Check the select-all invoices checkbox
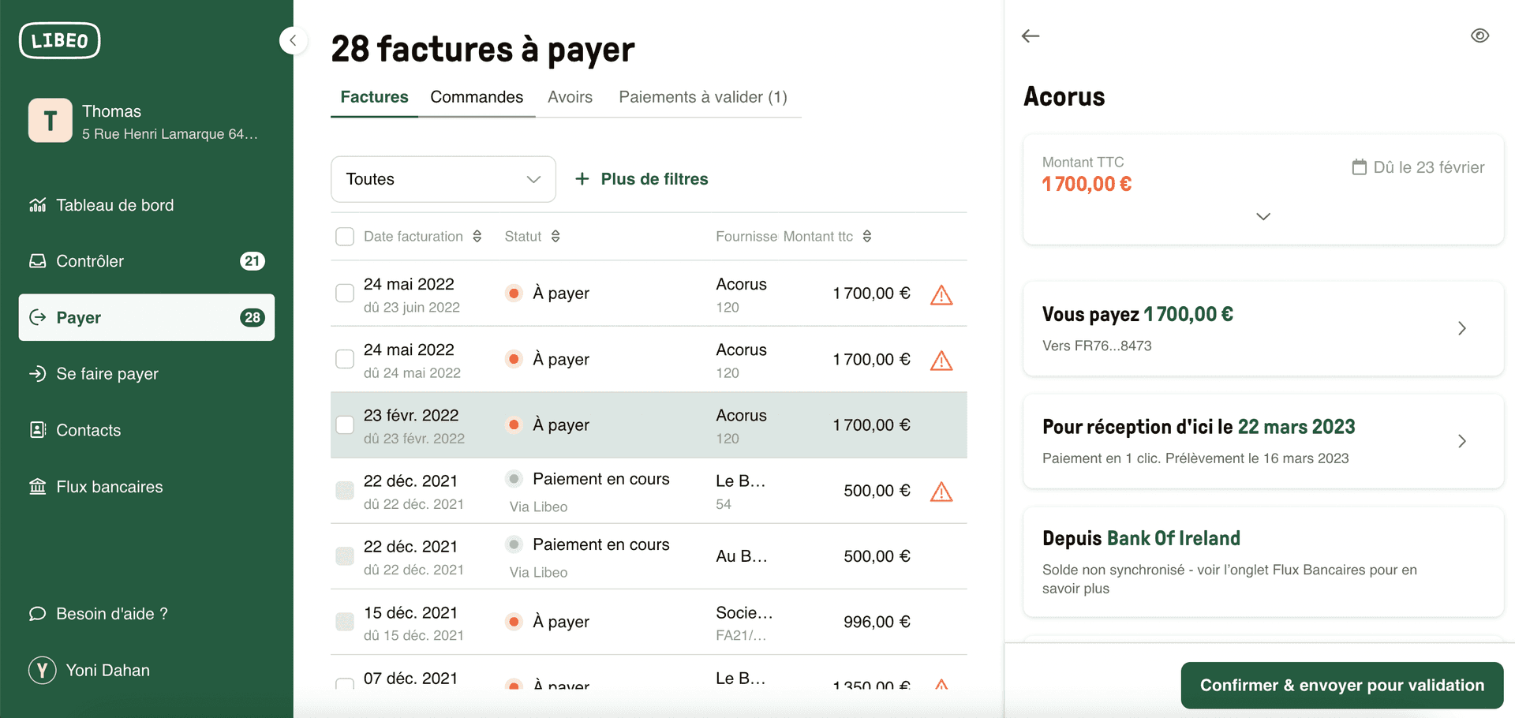Screen dimensions: 1515x718 pyautogui.click(x=345, y=236)
